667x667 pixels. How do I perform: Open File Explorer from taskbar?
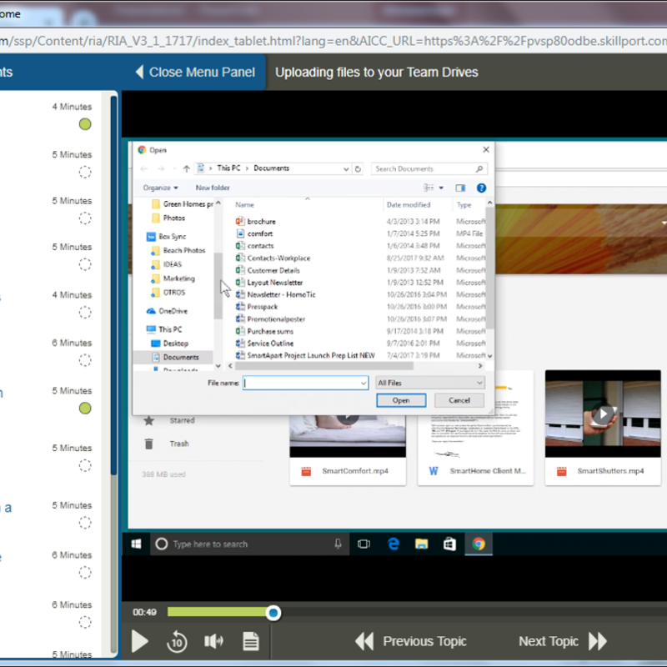(x=422, y=544)
